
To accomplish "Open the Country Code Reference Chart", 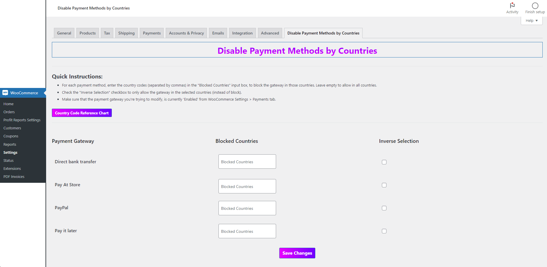I will pyautogui.click(x=82, y=113).
